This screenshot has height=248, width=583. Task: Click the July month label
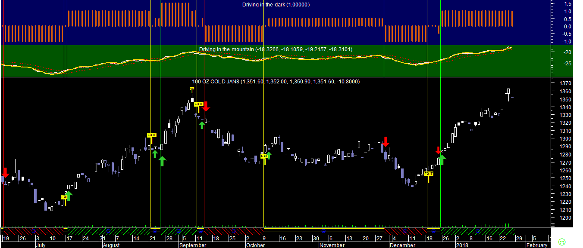pos(41,245)
